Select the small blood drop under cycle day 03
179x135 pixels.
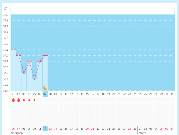(x=24, y=100)
